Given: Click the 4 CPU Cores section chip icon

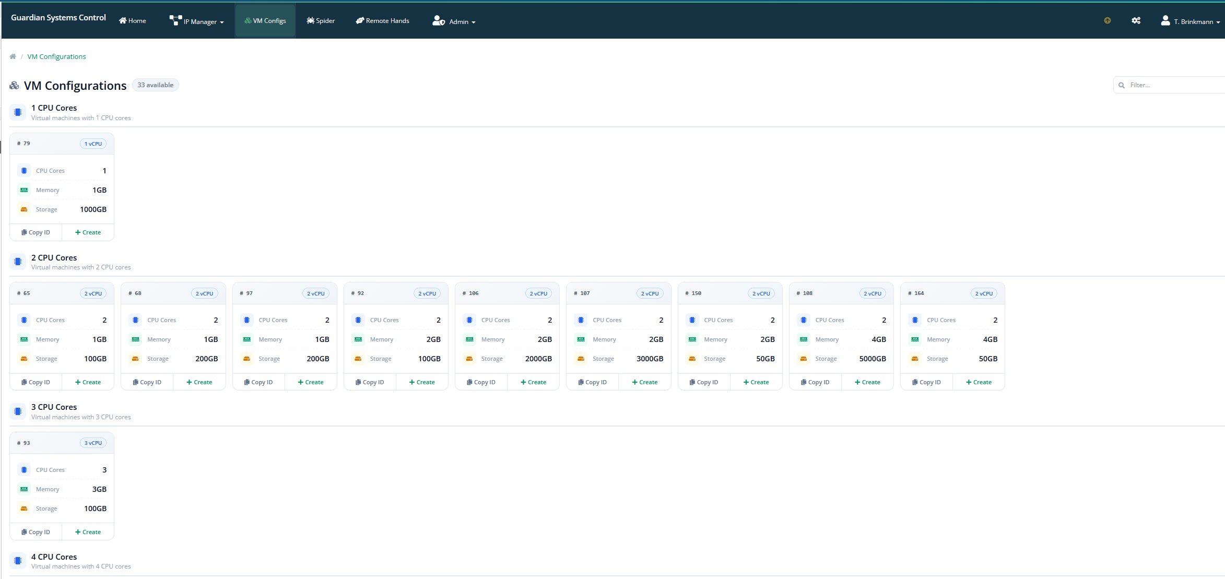Looking at the screenshot, I should click(18, 561).
